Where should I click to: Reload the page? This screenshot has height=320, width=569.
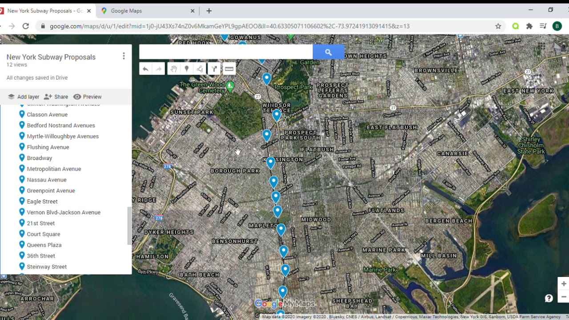pyautogui.click(x=26, y=26)
